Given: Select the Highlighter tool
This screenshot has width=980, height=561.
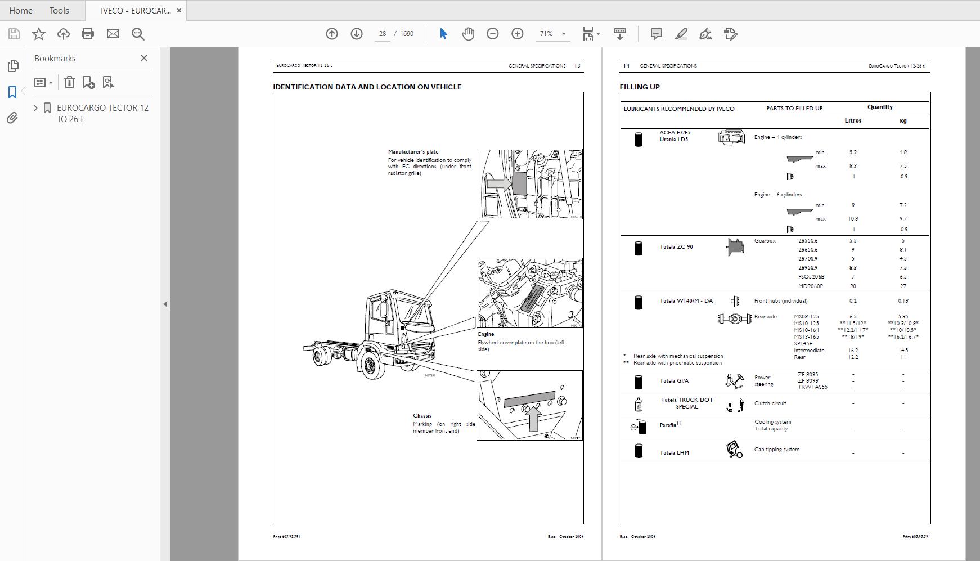Looking at the screenshot, I should click(x=681, y=34).
